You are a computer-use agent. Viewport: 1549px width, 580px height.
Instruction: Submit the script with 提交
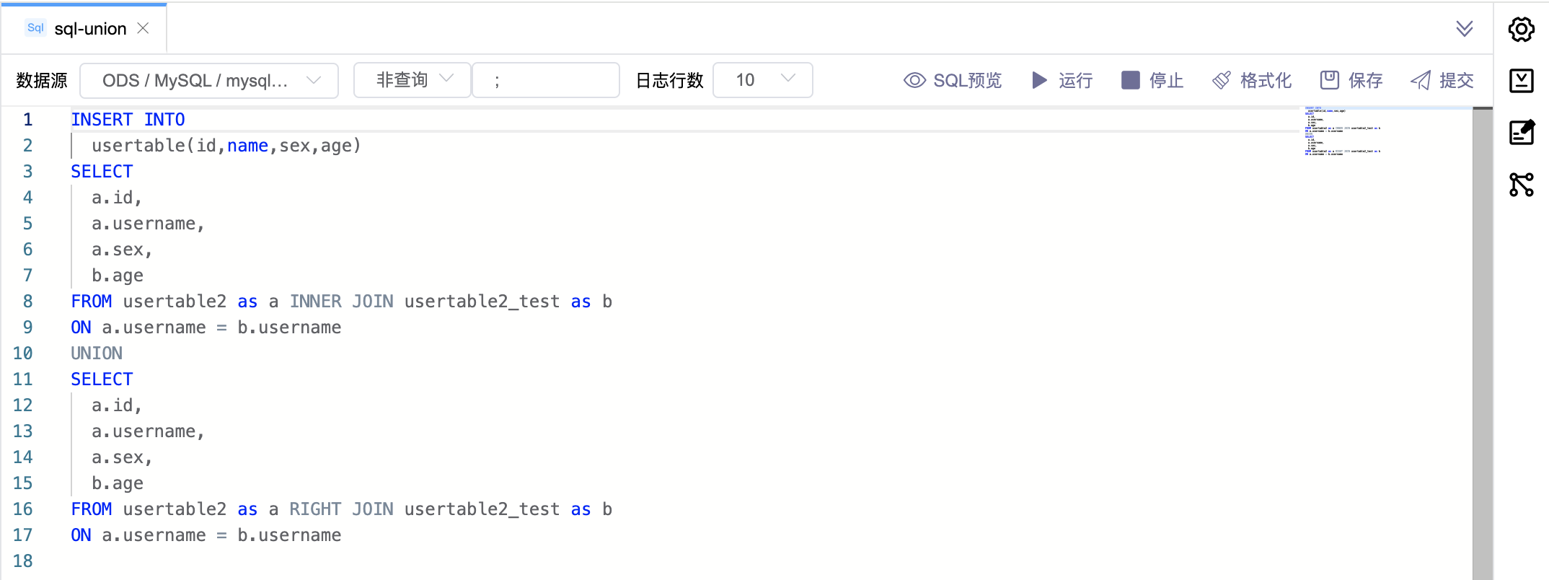(1442, 80)
